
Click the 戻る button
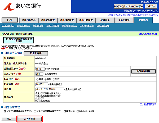pyautogui.click(x=9, y=119)
